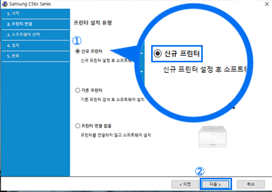Click the Samsung installer title bar icon
The height and width of the screenshot is (192, 272).
(5, 4)
